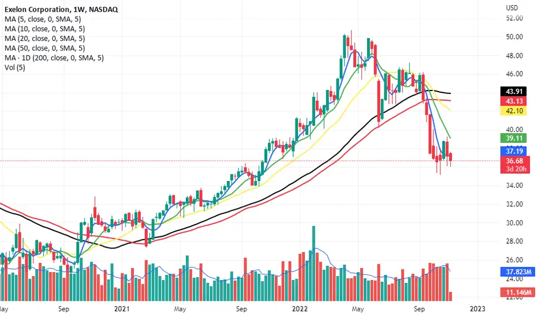Click the yellow 42.10 price label
This screenshot has width=538, height=317.
514,111
